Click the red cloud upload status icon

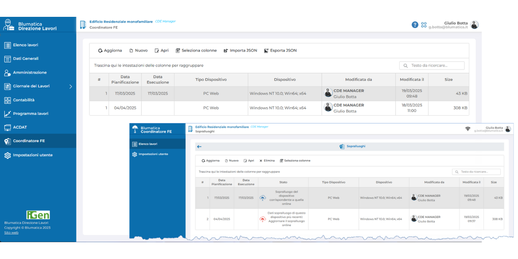coord(262,219)
